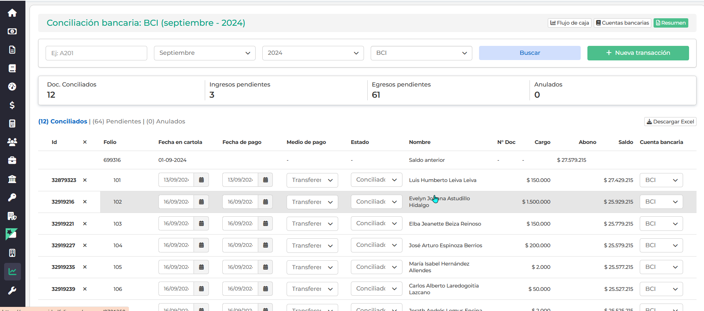Open the calculator icon in the sidebar
The width and height of the screenshot is (704, 311).
(12, 123)
